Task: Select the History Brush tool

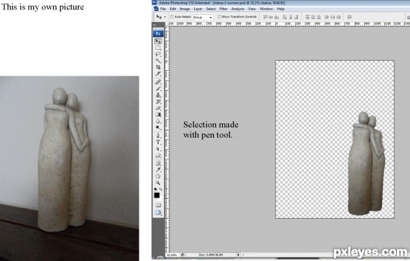Action: 159,102
